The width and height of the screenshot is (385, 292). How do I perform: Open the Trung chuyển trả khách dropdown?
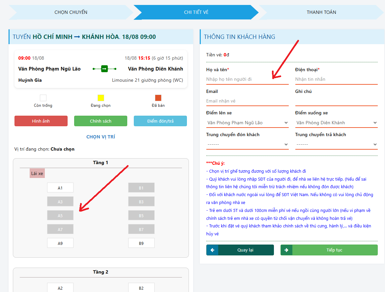pyautogui.click(x=336, y=144)
